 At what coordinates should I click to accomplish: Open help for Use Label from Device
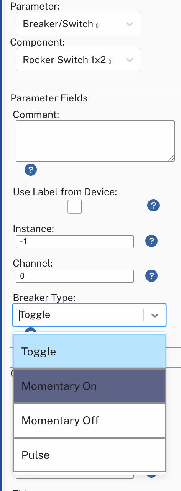pos(153,206)
